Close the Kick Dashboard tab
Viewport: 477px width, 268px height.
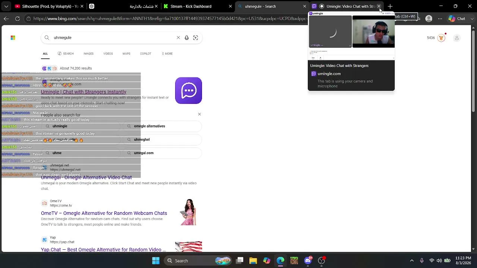pos(230,6)
